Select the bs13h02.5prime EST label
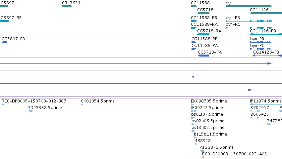This screenshot has width=282, height=159. tap(208, 128)
